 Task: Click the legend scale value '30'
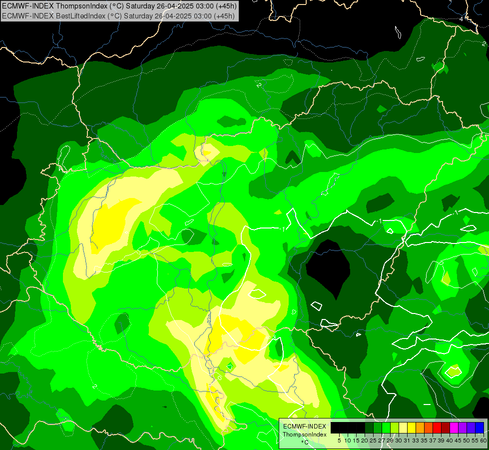(399, 440)
